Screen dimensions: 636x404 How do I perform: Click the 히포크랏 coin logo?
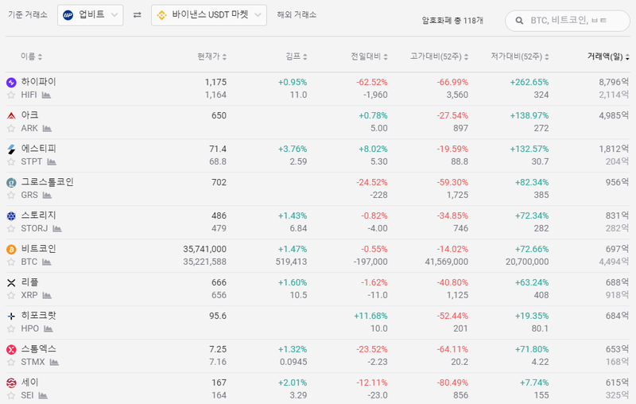[11, 317]
